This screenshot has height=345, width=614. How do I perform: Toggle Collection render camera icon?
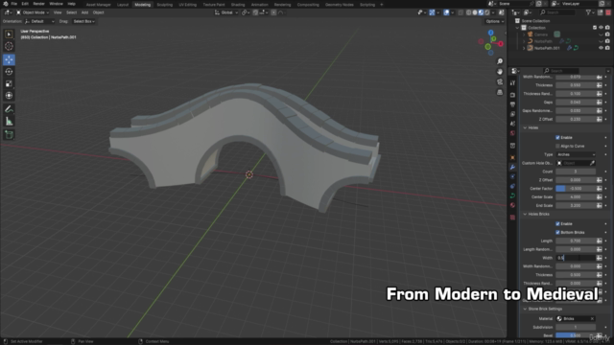[607, 28]
